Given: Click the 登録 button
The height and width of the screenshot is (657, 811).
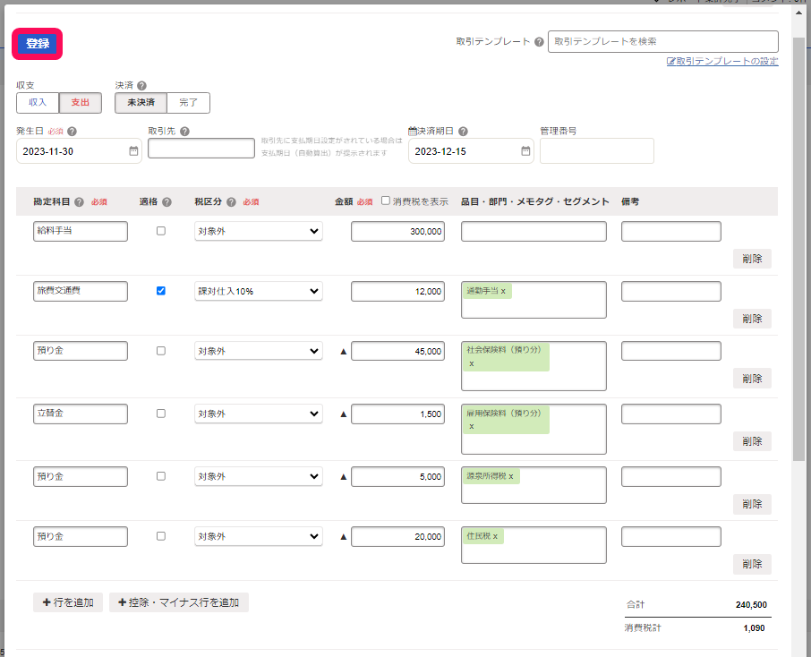Looking at the screenshot, I should (x=38, y=44).
